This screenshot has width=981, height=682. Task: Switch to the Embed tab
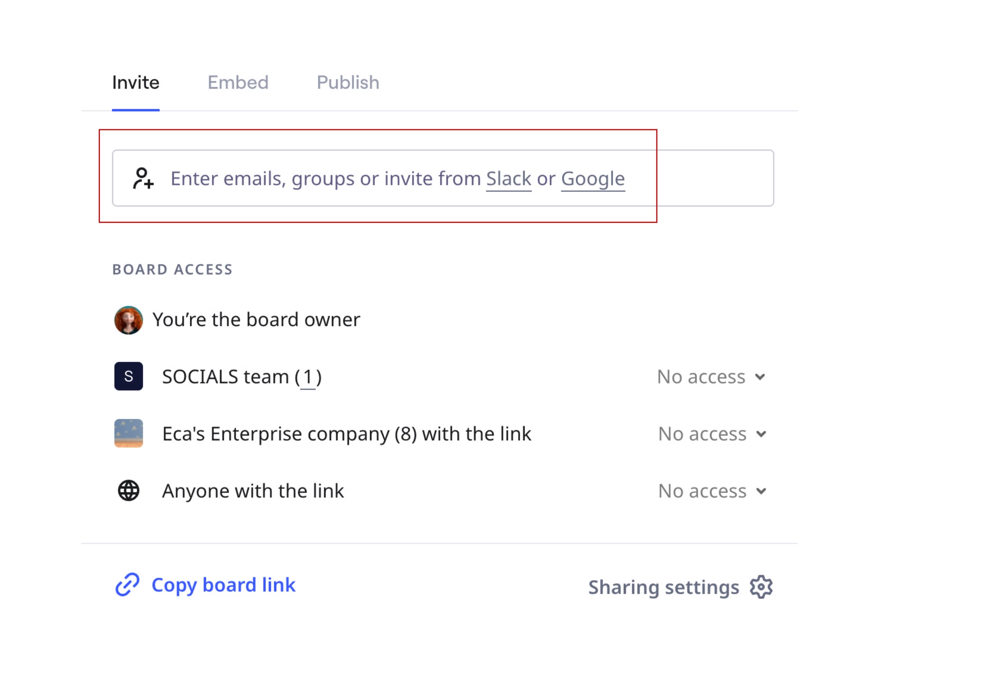(238, 82)
